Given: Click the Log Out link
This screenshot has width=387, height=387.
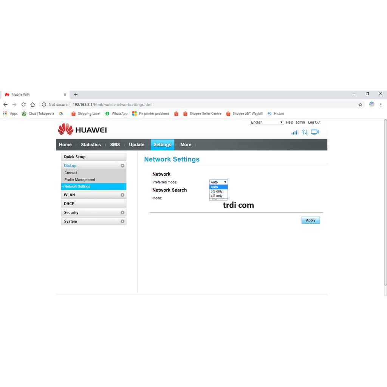Looking at the screenshot, I should [x=314, y=122].
